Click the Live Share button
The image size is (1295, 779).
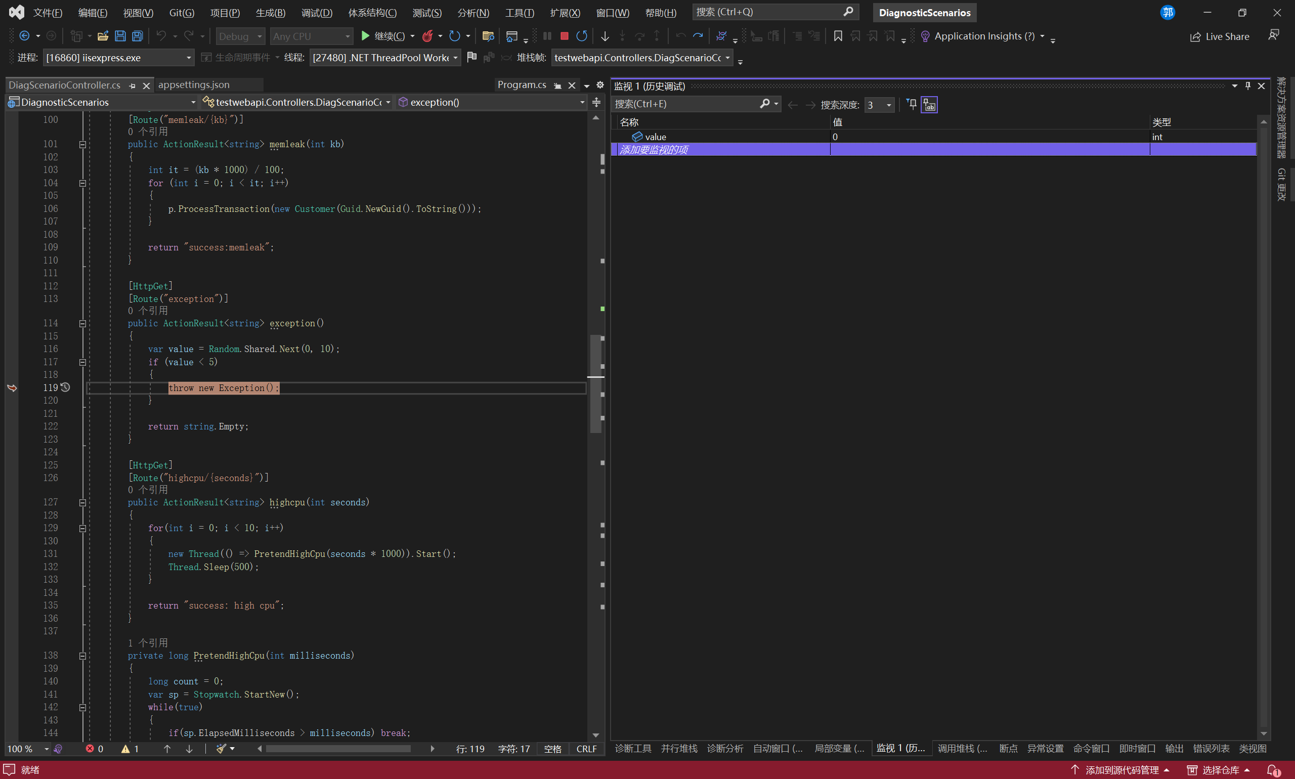coord(1220,36)
